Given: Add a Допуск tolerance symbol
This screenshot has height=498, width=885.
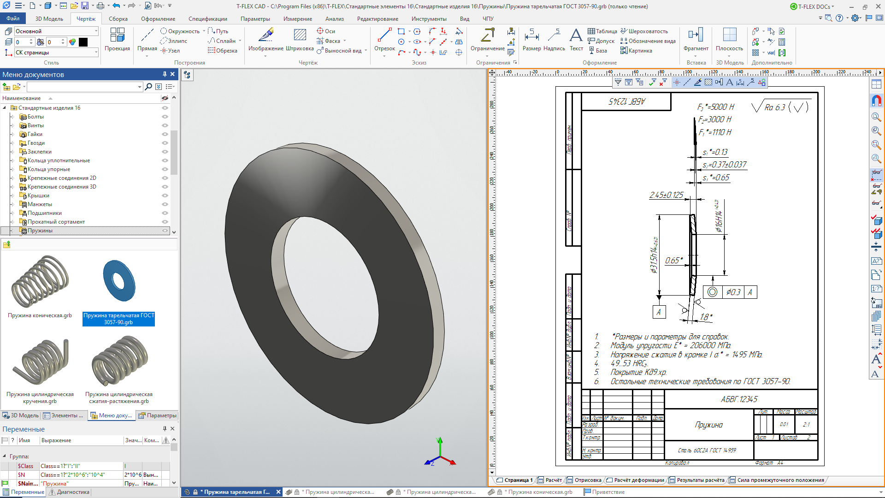Looking at the screenshot, I should (601, 41).
